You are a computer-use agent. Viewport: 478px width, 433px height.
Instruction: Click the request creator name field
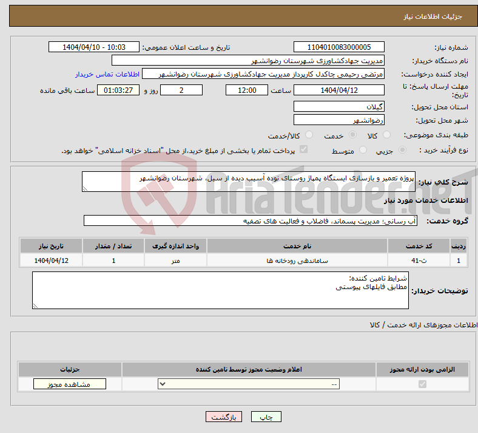point(263,74)
